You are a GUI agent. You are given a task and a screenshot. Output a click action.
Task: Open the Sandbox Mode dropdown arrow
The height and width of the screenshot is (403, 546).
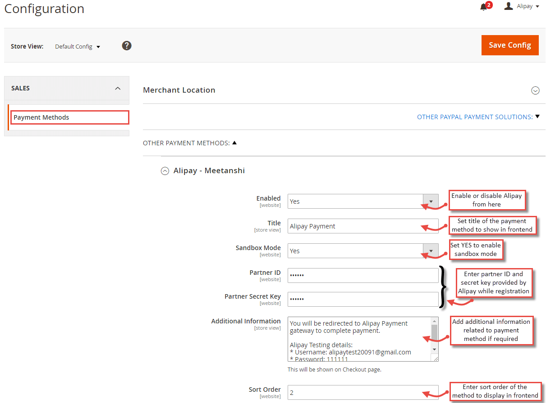pos(431,251)
